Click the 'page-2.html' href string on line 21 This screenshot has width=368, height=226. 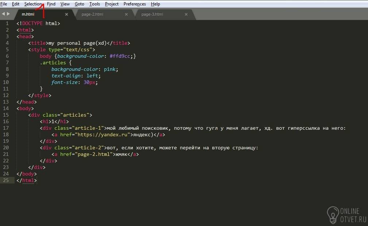coord(94,154)
